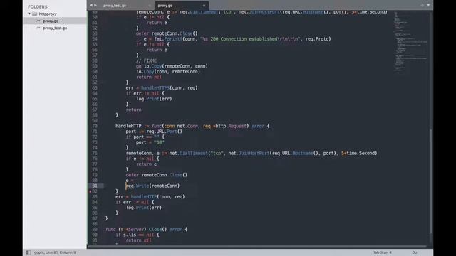Click line number 70 in gutter

(95, 126)
